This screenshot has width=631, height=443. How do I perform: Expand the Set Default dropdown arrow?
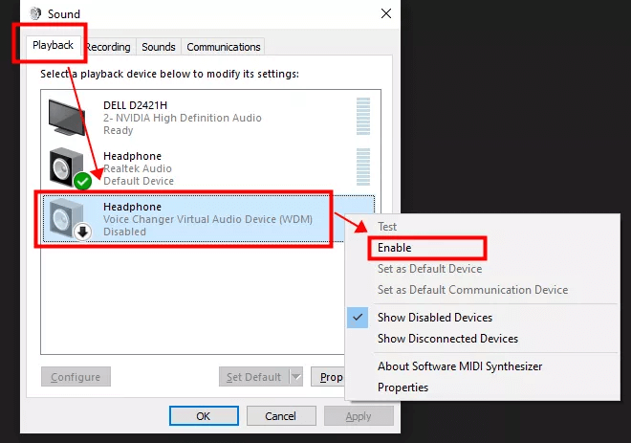click(x=295, y=377)
